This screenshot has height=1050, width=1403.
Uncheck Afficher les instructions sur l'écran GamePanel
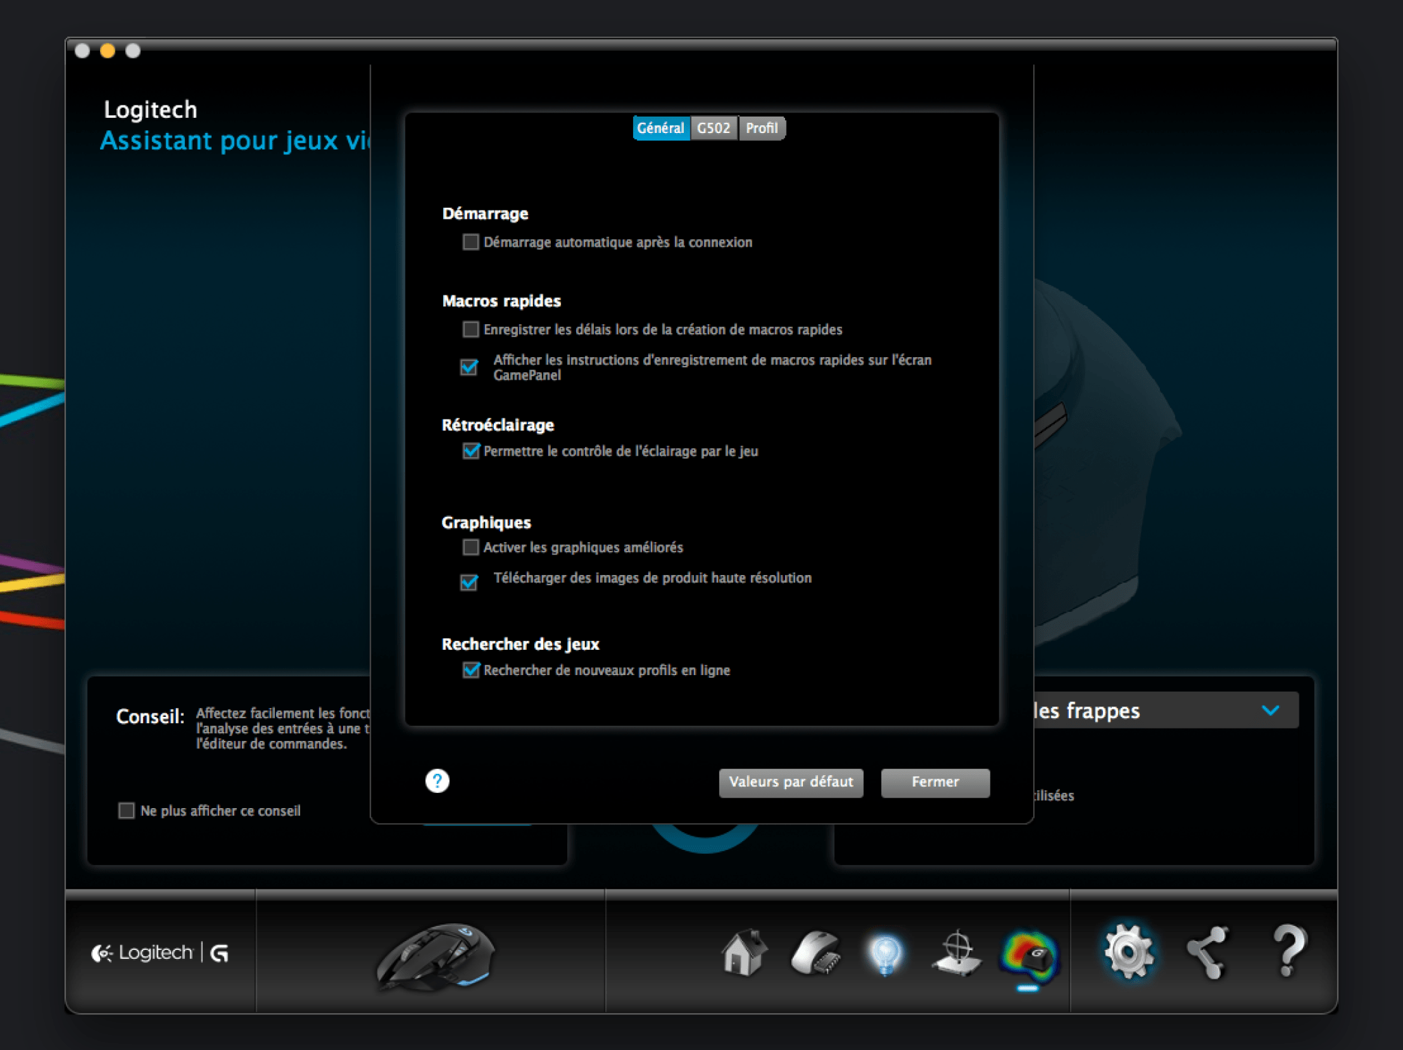(x=469, y=367)
